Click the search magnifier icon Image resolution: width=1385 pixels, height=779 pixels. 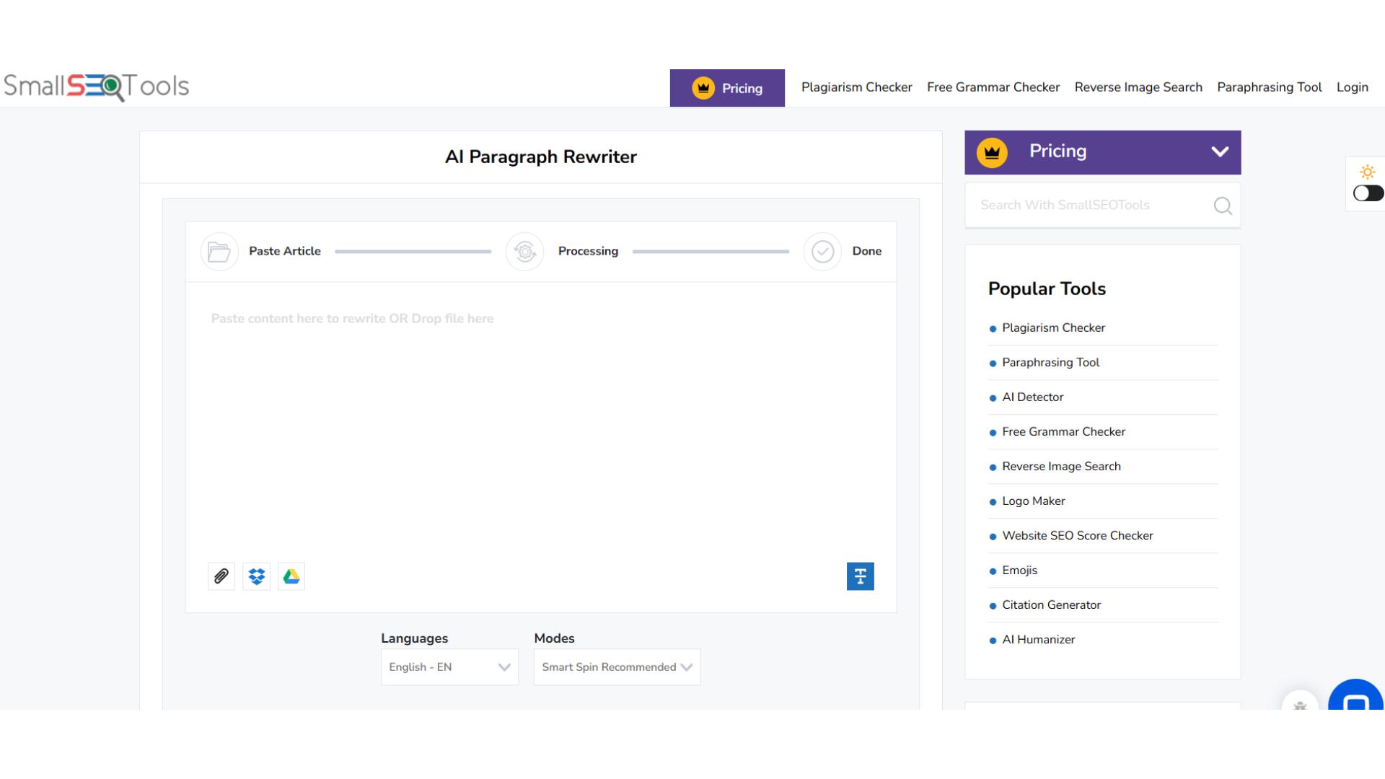click(x=1223, y=206)
